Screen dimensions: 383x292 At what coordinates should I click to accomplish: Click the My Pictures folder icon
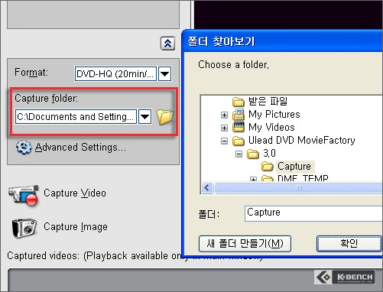(x=239, y=115)
